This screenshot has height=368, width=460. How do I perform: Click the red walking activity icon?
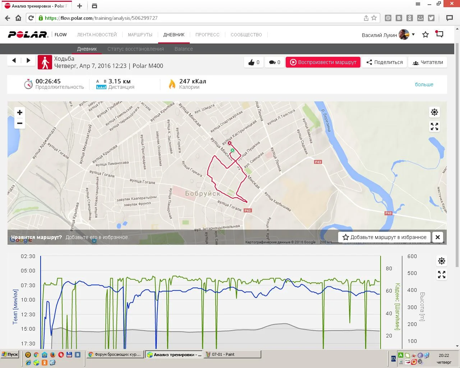(45, 62)
